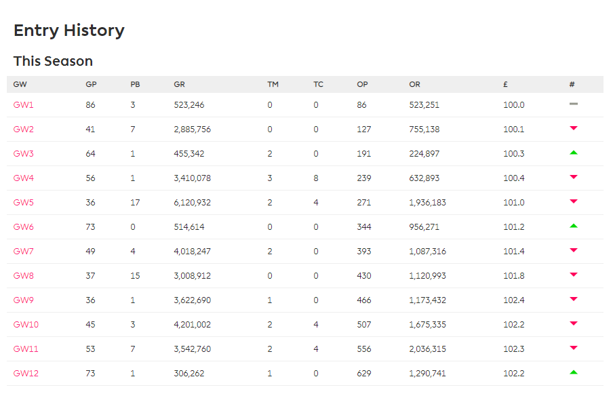
Task: Click the red down arrow in GW5 row
Action: pos(573,201)
